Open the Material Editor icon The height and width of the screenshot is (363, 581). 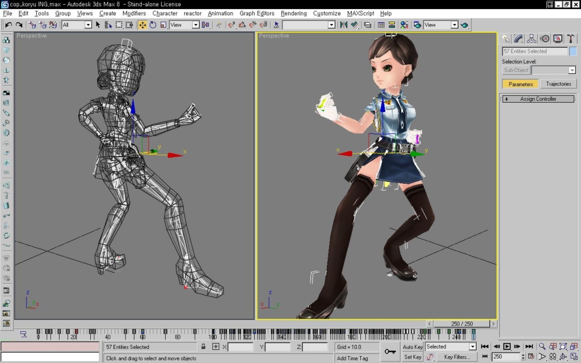(404, 25)
